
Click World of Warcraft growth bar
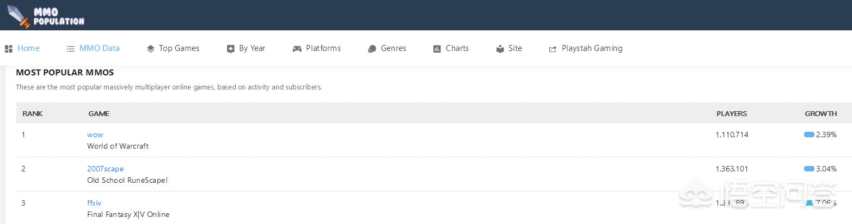pyautogui.click(x=809, y=135)
